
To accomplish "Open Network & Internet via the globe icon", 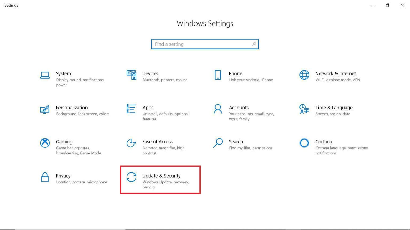I will point(304,75).
